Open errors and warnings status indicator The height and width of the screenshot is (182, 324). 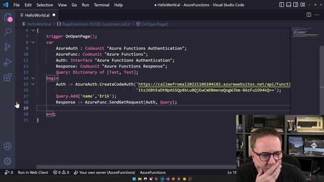point(61,172)
